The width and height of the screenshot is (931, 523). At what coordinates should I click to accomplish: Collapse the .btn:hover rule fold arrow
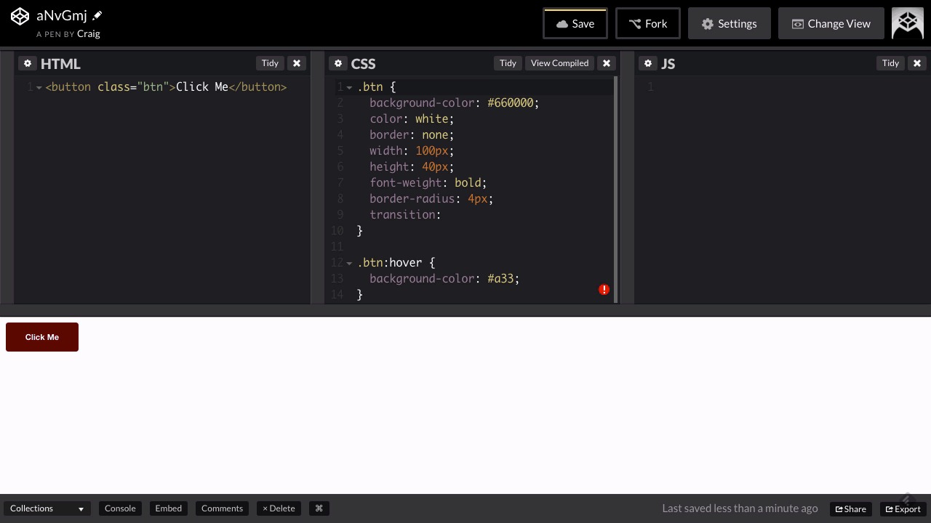click(x=349, y=263)
